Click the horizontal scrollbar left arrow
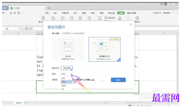The height and width of the screenshot is (107, 185). [105, 103]
